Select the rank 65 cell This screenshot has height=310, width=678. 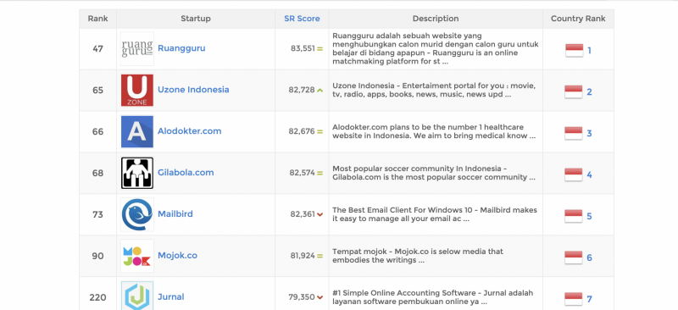(97, 91)
